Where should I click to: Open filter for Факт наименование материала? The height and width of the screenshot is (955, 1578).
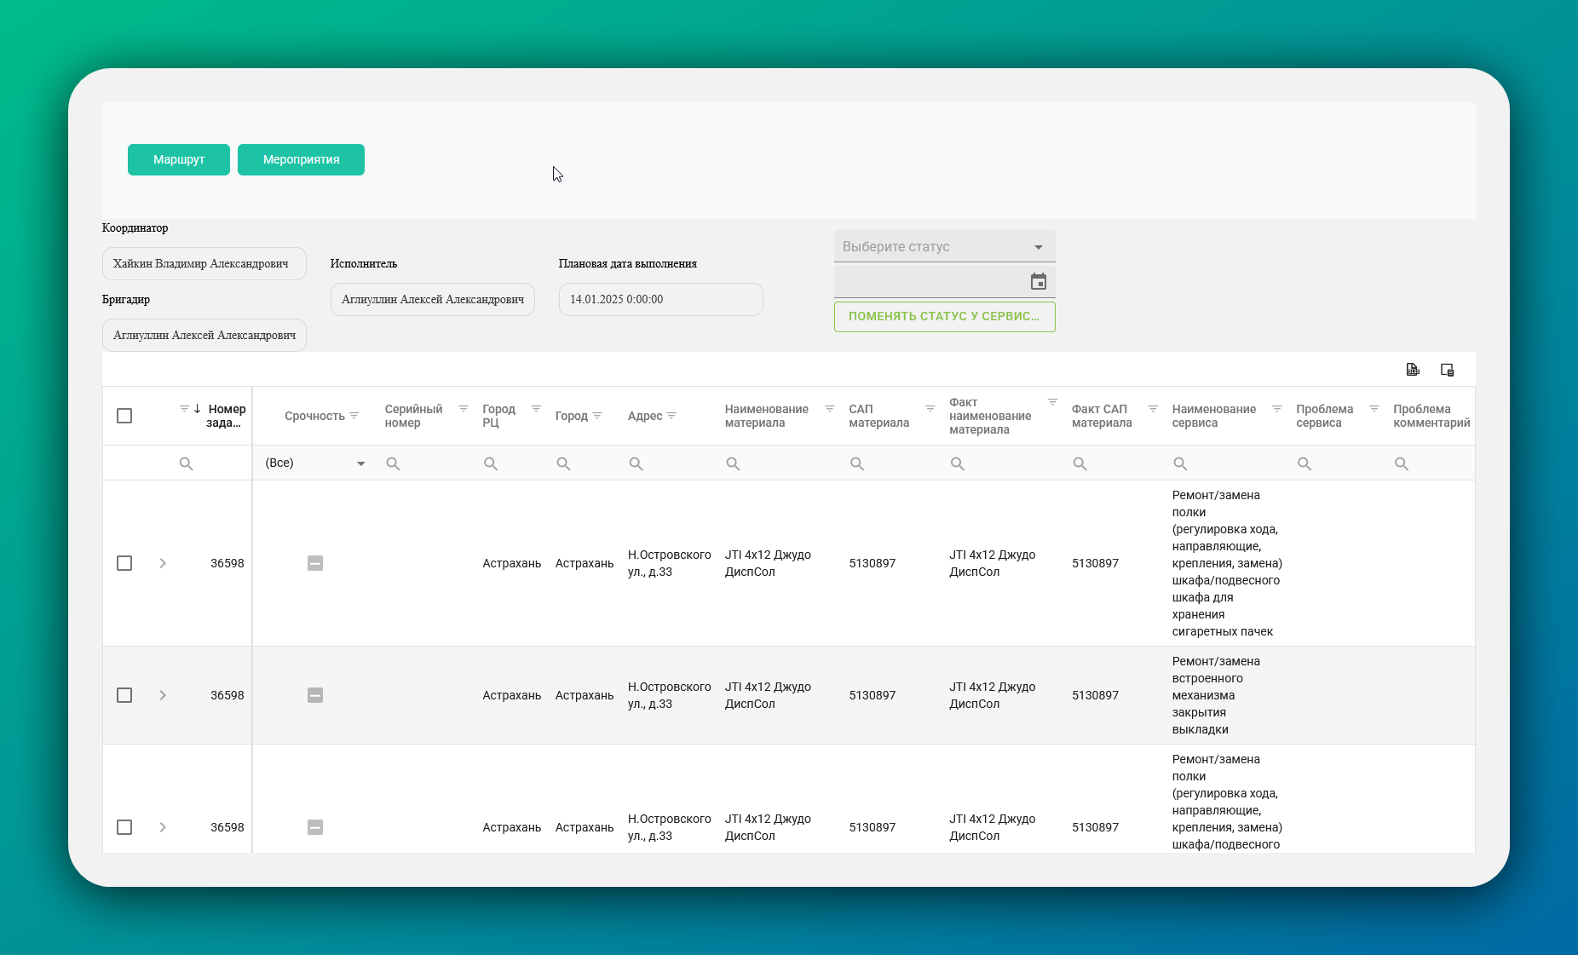[1052, 402]
